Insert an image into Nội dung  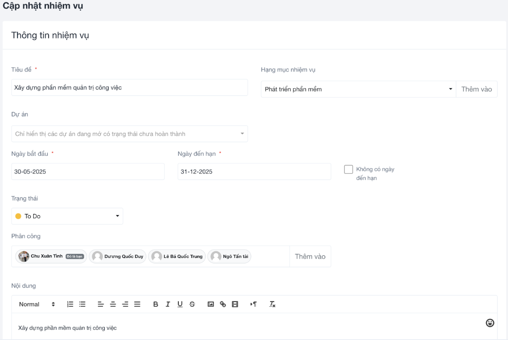click(210, 304)
